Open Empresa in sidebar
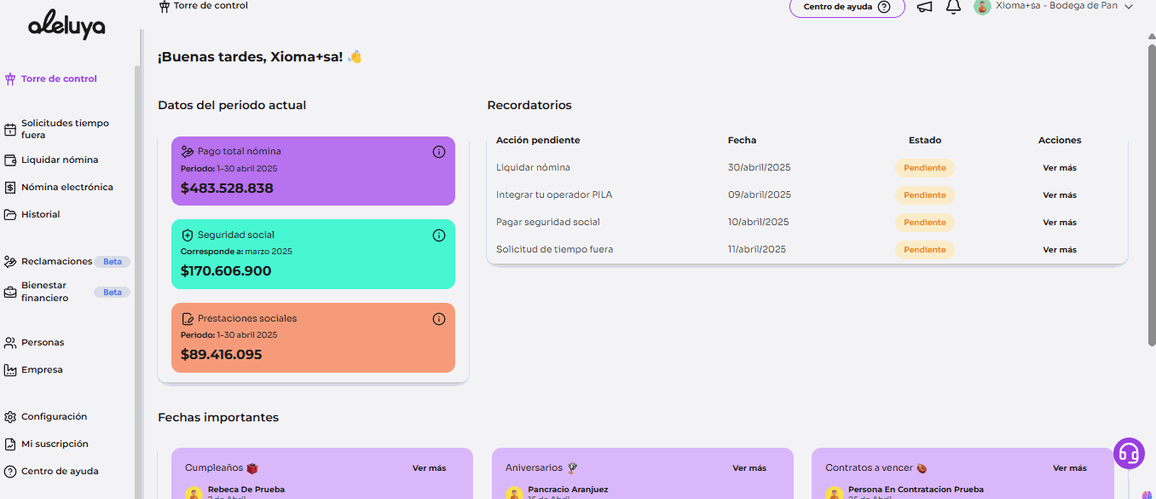This screenshot has height=499, width=1156. [42, 369]
